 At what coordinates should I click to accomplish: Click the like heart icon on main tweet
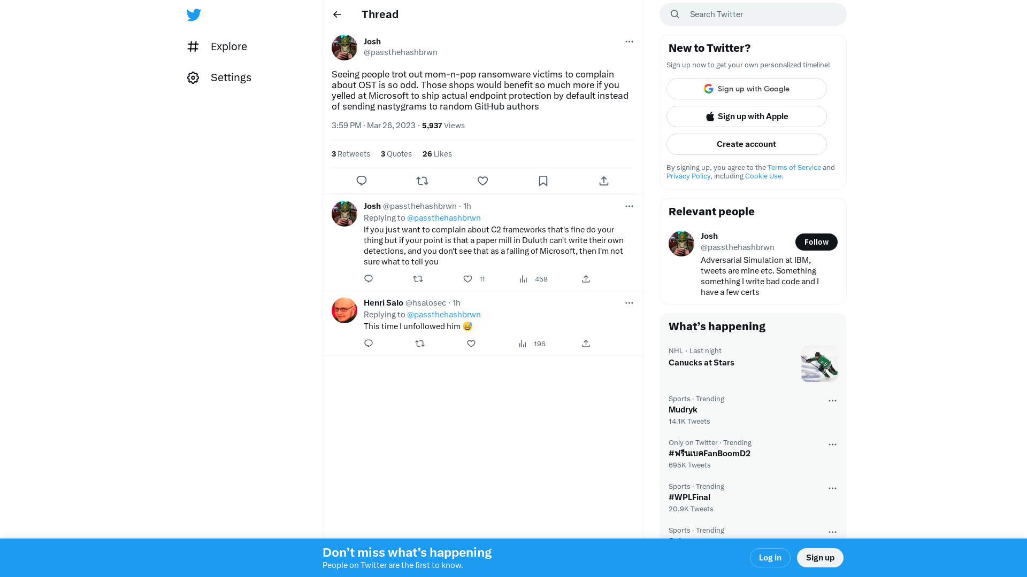(x=482, y=181)
